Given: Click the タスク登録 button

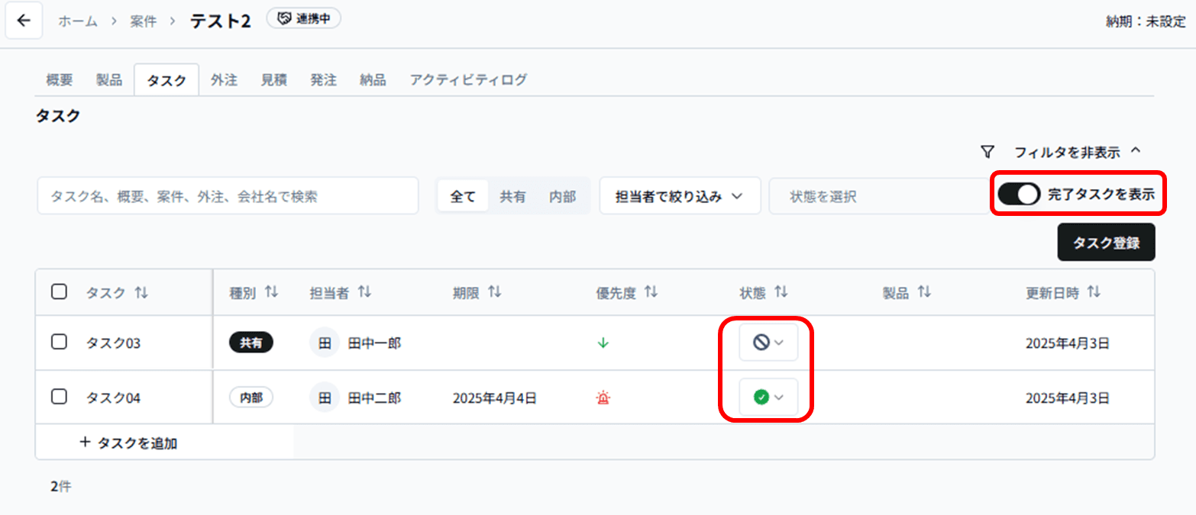Looking at the screenshot, I should [x=1105, y=242].
